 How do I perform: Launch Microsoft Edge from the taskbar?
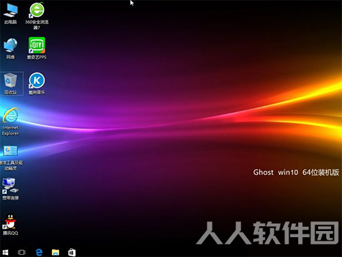39,252
